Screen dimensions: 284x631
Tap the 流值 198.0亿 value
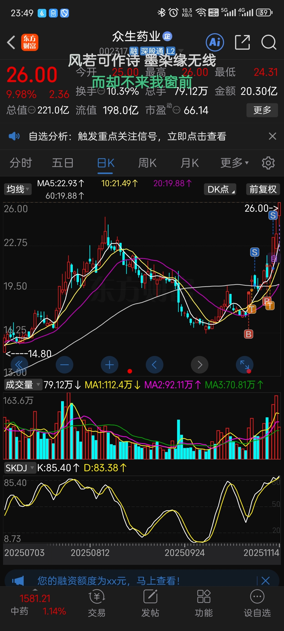[120, 110]
